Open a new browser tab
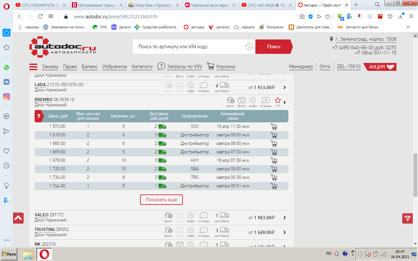This screenshot has height=261, width=418. (356, 5)
